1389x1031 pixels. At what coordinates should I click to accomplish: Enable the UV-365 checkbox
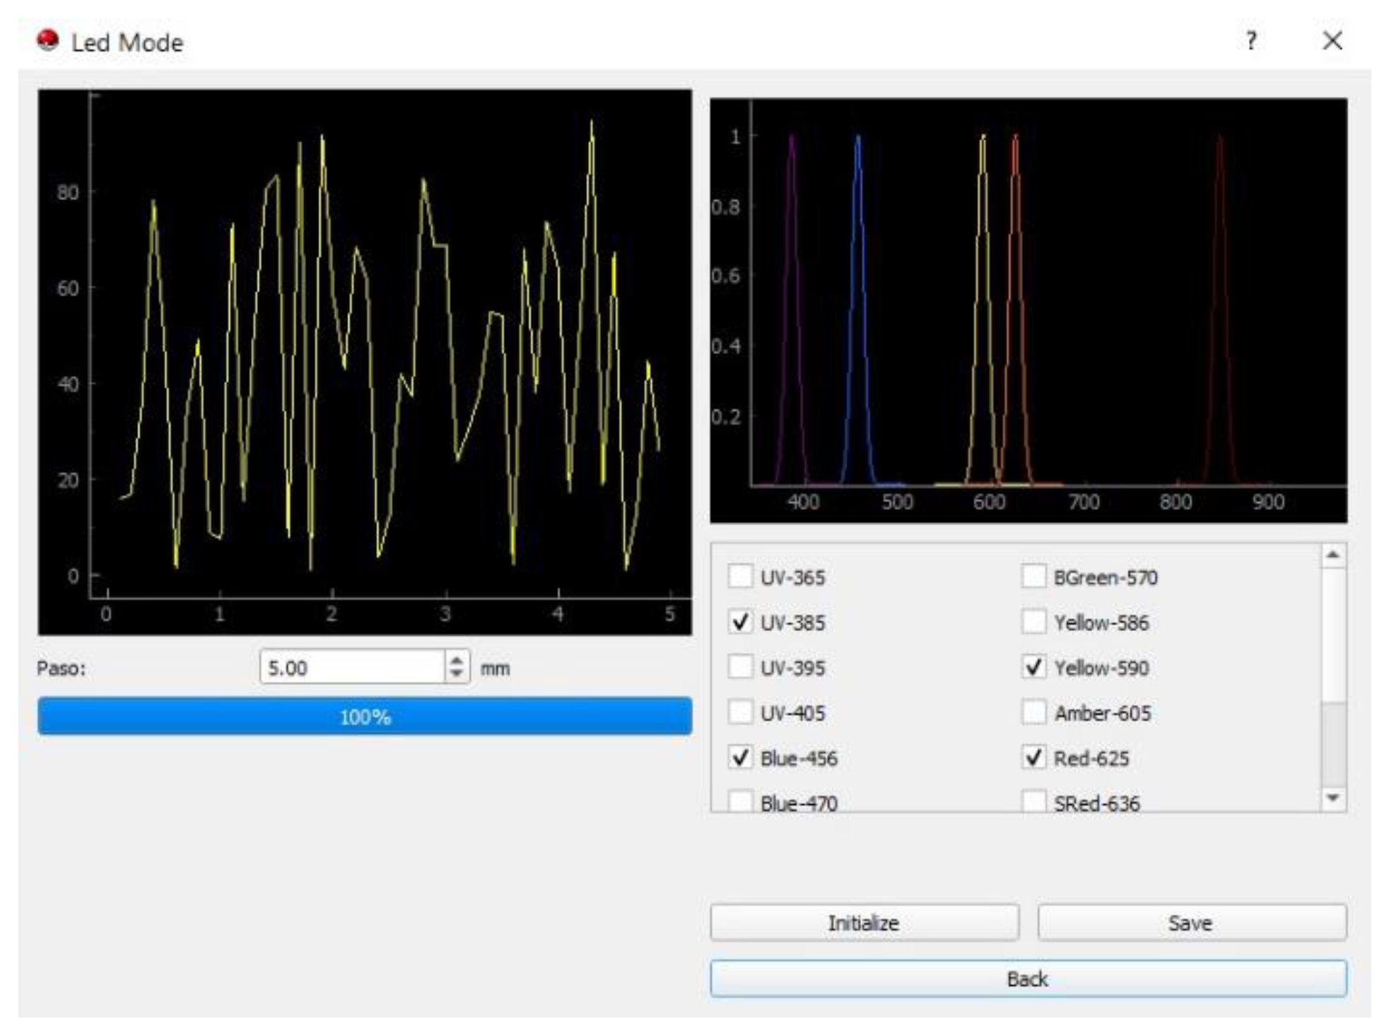coord(740,577)
